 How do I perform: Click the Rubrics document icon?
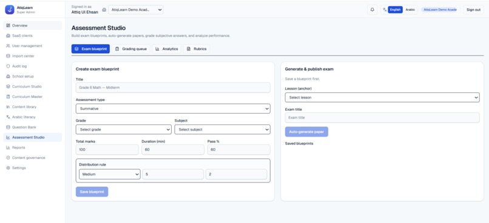[188, 49]
